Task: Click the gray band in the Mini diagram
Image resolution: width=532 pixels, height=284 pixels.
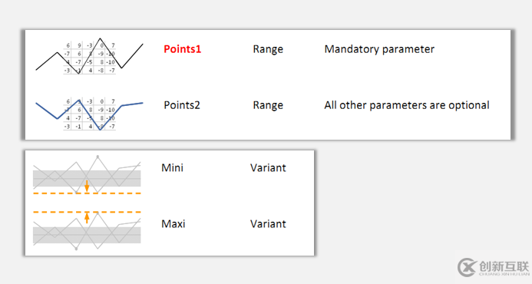Action: [87, 179]
